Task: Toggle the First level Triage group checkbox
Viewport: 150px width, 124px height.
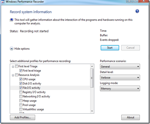Action: [x=17, y=66]
